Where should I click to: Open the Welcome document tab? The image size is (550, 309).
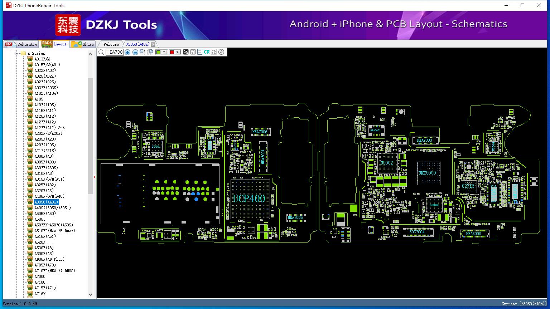tap(111, 44)
